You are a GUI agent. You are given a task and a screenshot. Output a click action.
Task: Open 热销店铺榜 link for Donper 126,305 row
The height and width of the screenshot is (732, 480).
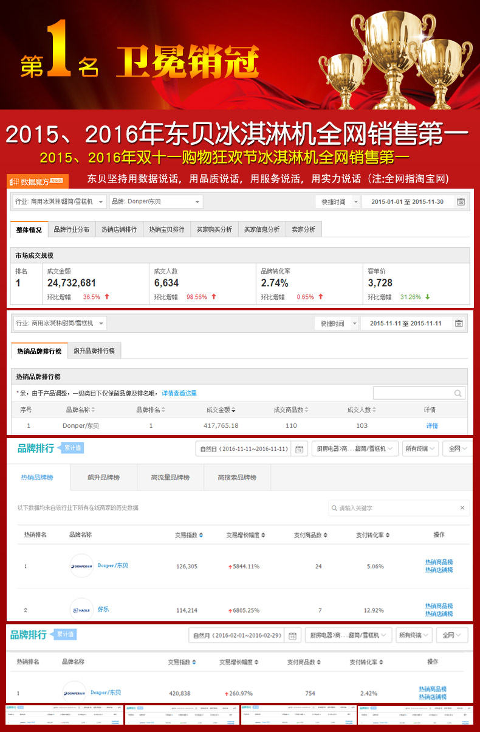tap(439, 570)
